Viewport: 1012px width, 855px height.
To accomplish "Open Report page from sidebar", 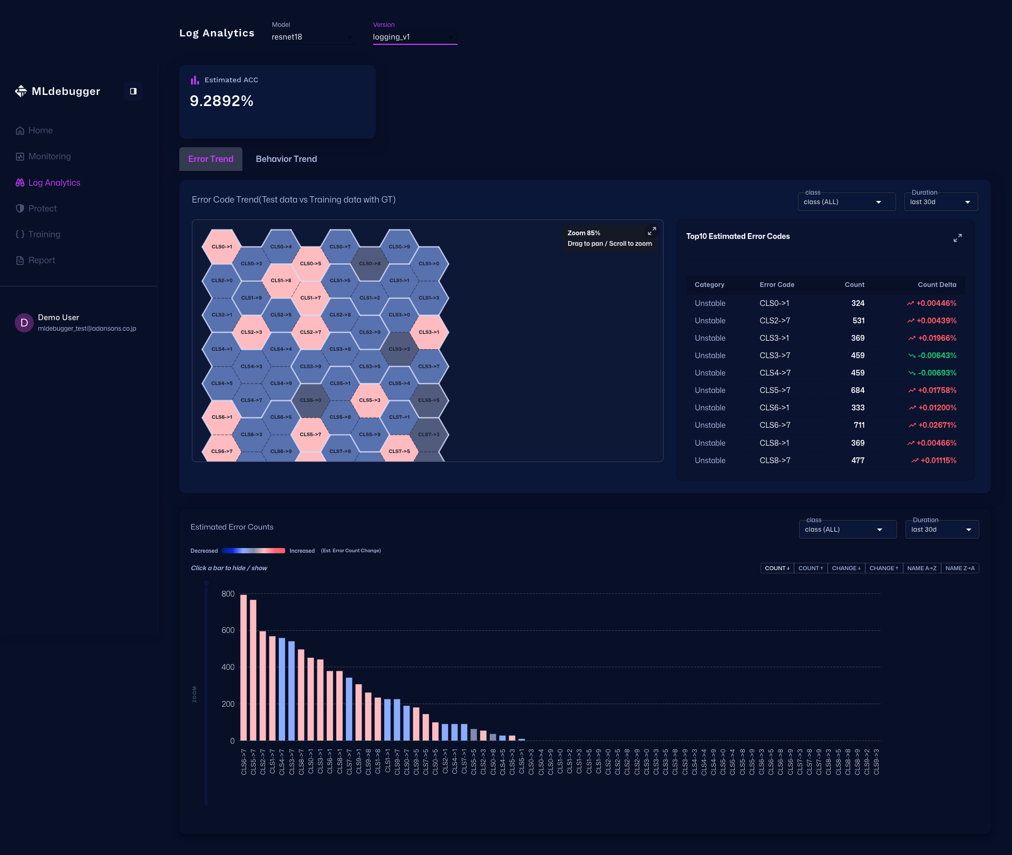I will [x=41, y=260].
